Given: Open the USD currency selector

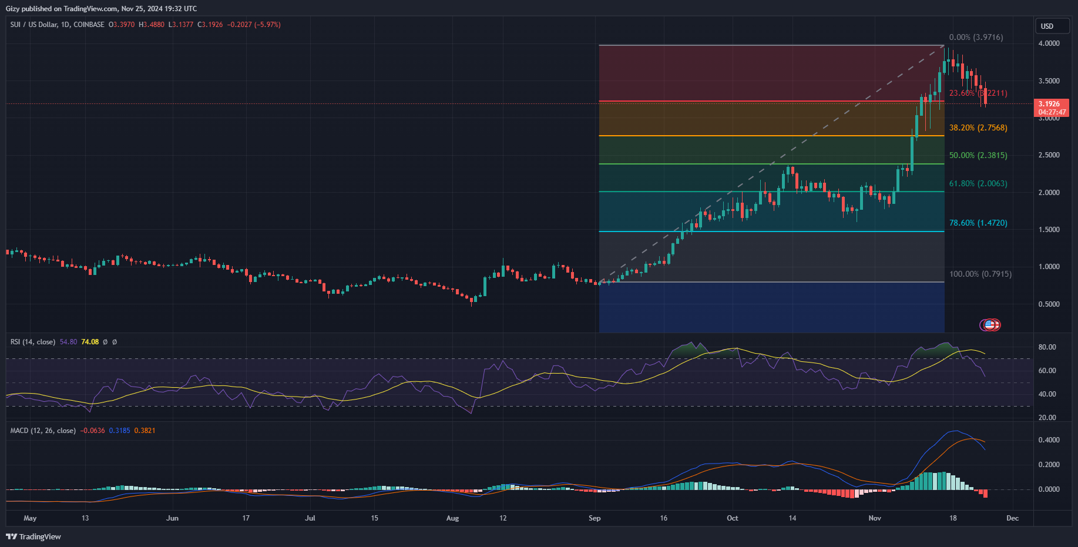Looking at the screenshot, I should 1052,26.
